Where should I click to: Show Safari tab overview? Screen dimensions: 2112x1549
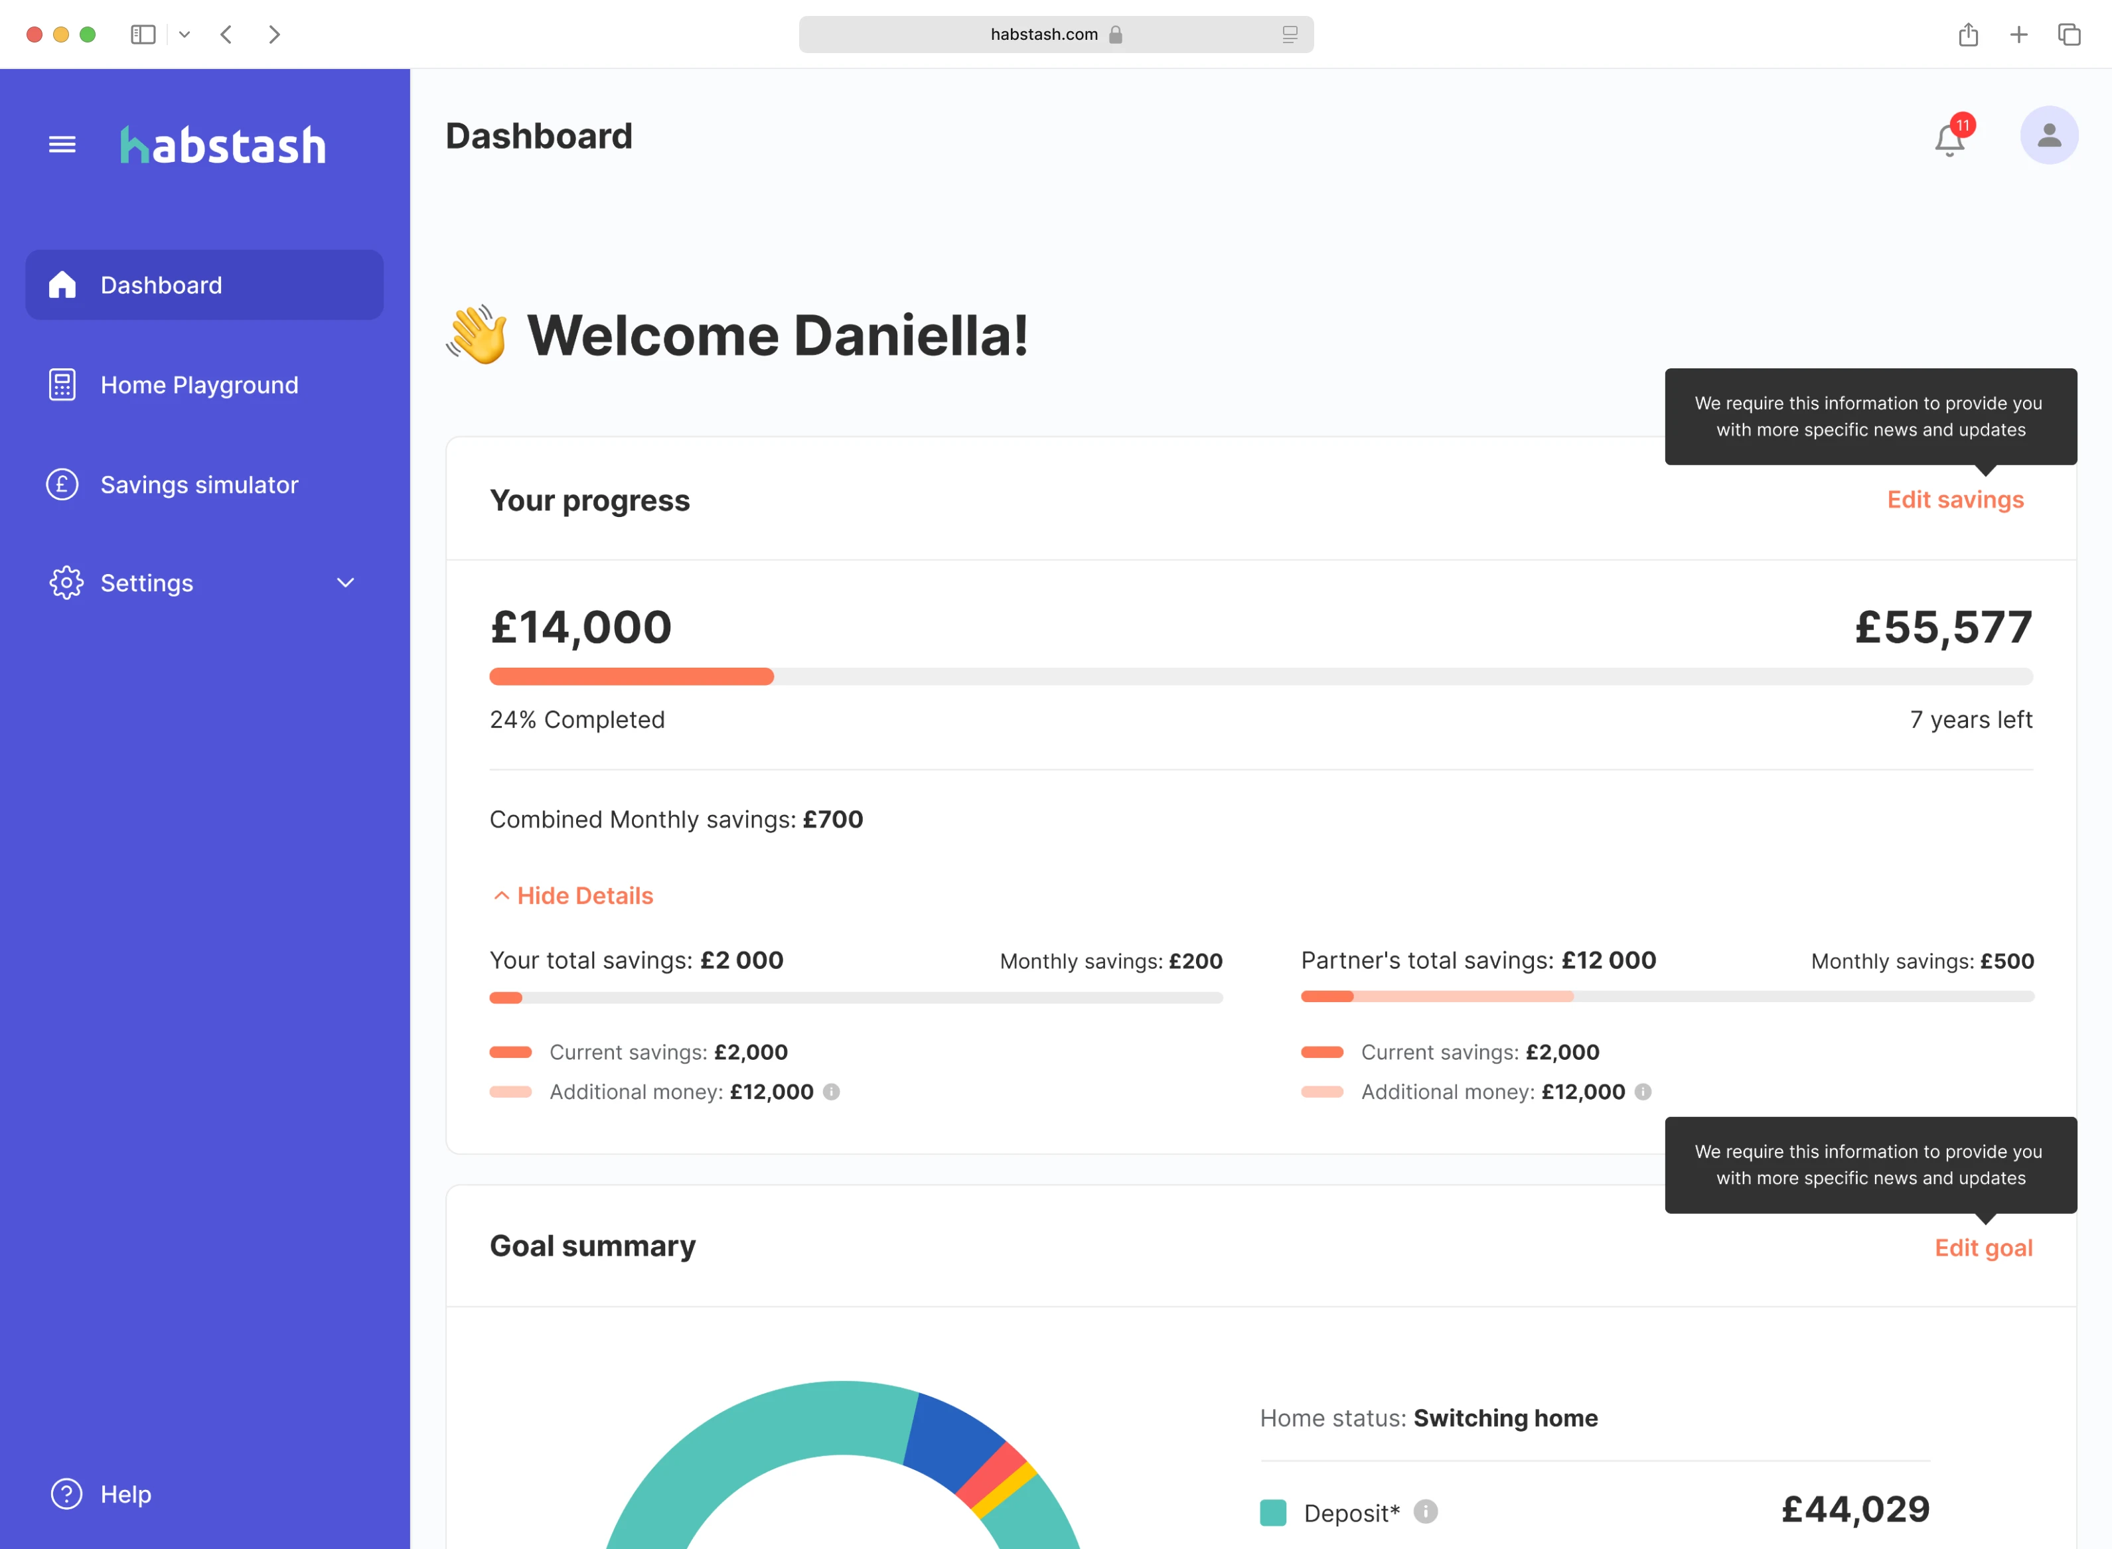click(2069, 35)
